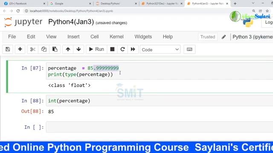Click the Jupyter logo
The image size is (273, 153).
[23, 22]
